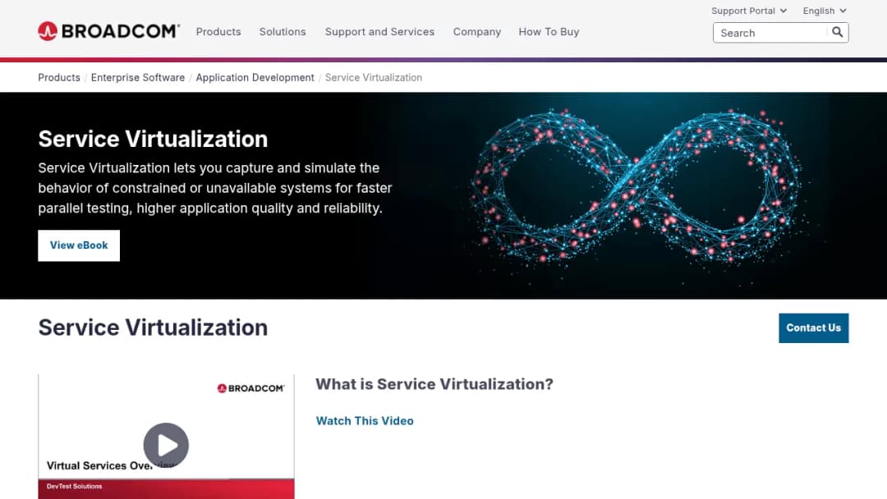This screenshot has width=887, height=499.
Task: Open the How To Buy menu
Action: point(549,32)
